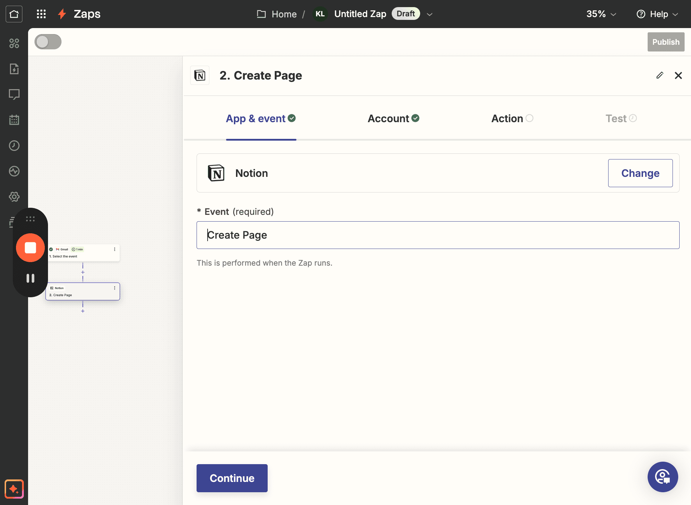Screen dimensions: 691x505
Task: Click the Publish button
Action: coord(666,42)
